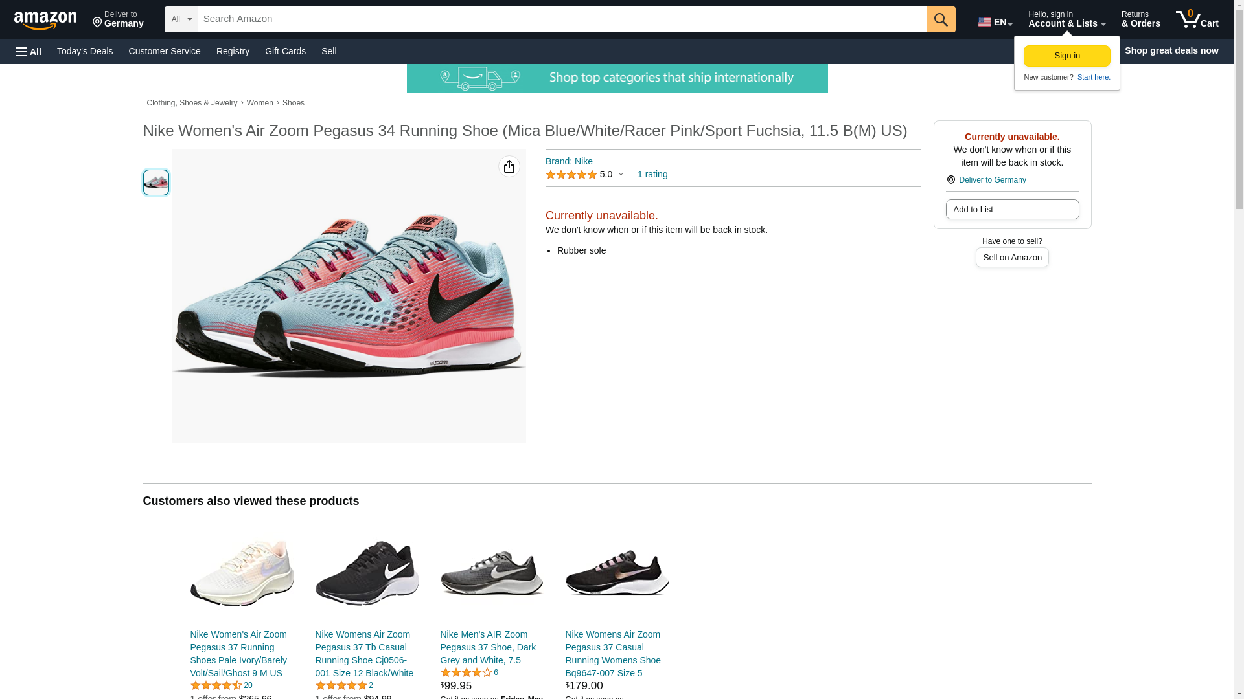Open the shopping cart icon
This screenshot has width=1244, height=699.
tap(1197, 19)
